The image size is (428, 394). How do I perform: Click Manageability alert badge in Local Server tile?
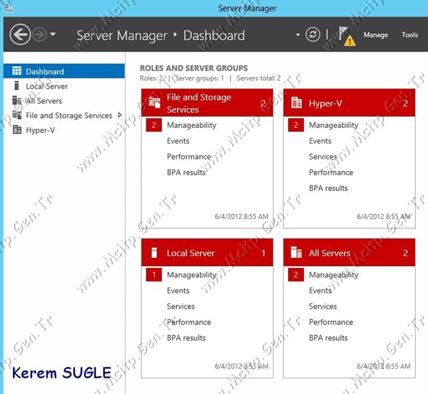coord(154,275)
